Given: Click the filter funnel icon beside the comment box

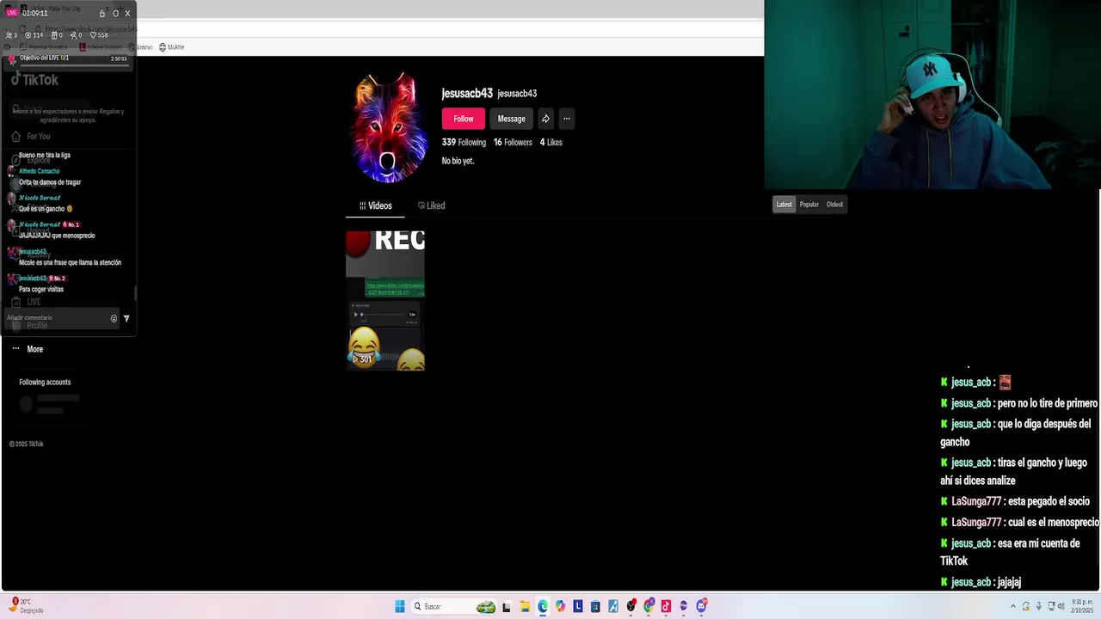Looking at the screenshot, I should pyautogui.click(x=126, y=318).
